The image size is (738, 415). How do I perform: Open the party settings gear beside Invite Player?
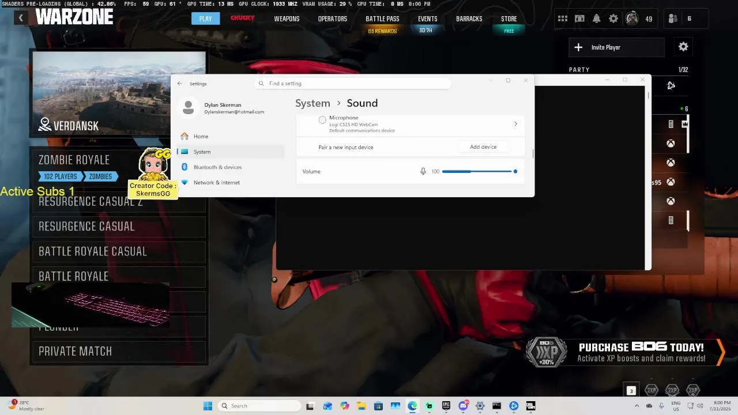(683, 47)
